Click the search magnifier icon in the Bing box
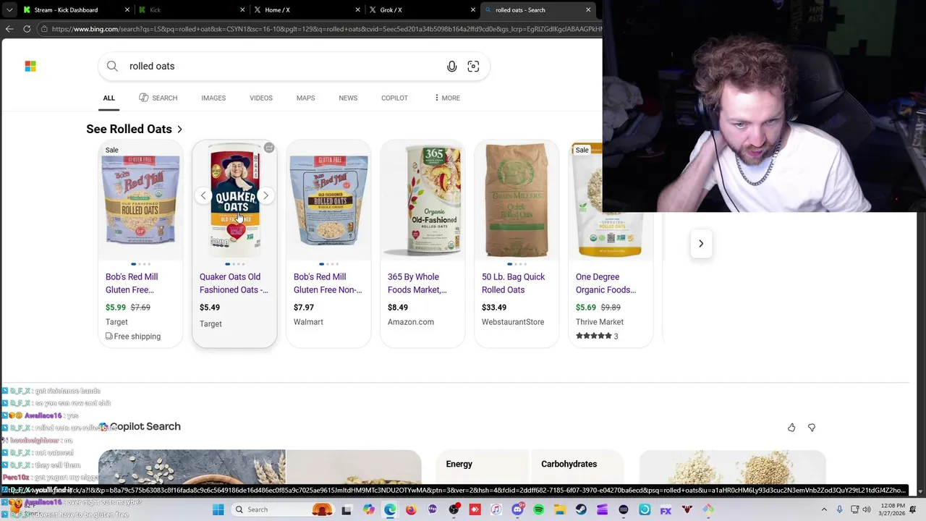926x521 pixels. coord(112,66)
